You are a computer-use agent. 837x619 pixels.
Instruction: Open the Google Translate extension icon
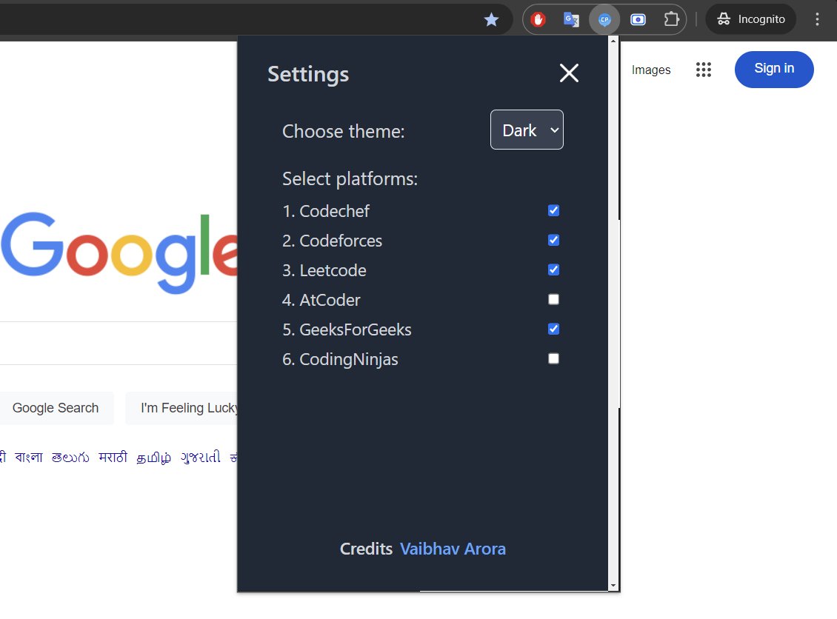click(571, 20)
